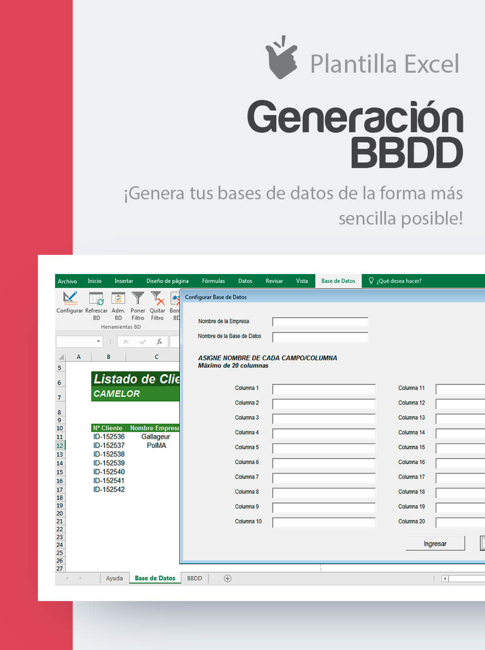485x650 pixels.
Task: Click the lightbulb ¿Qué desea hacer? icon
Action: coord(371,281)
